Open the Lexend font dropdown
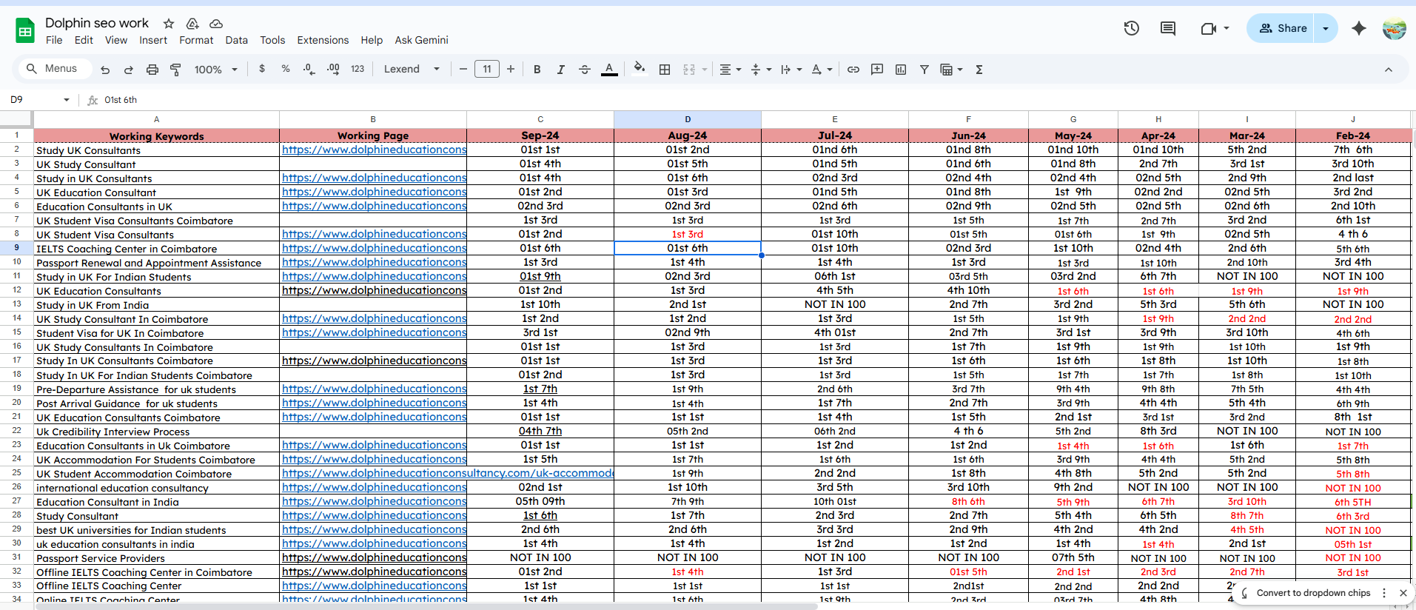This screenshot has width=1416, height=610. [412, 70]
